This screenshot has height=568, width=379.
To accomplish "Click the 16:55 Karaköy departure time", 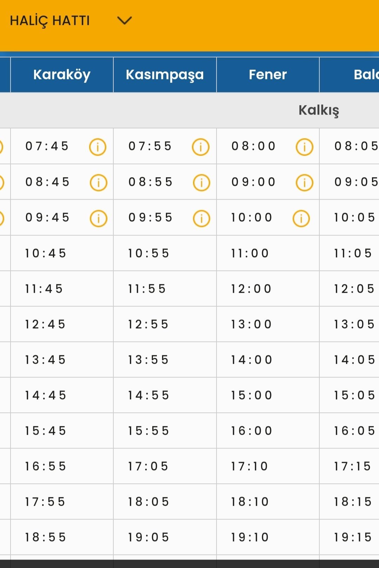I will point(46,466).
